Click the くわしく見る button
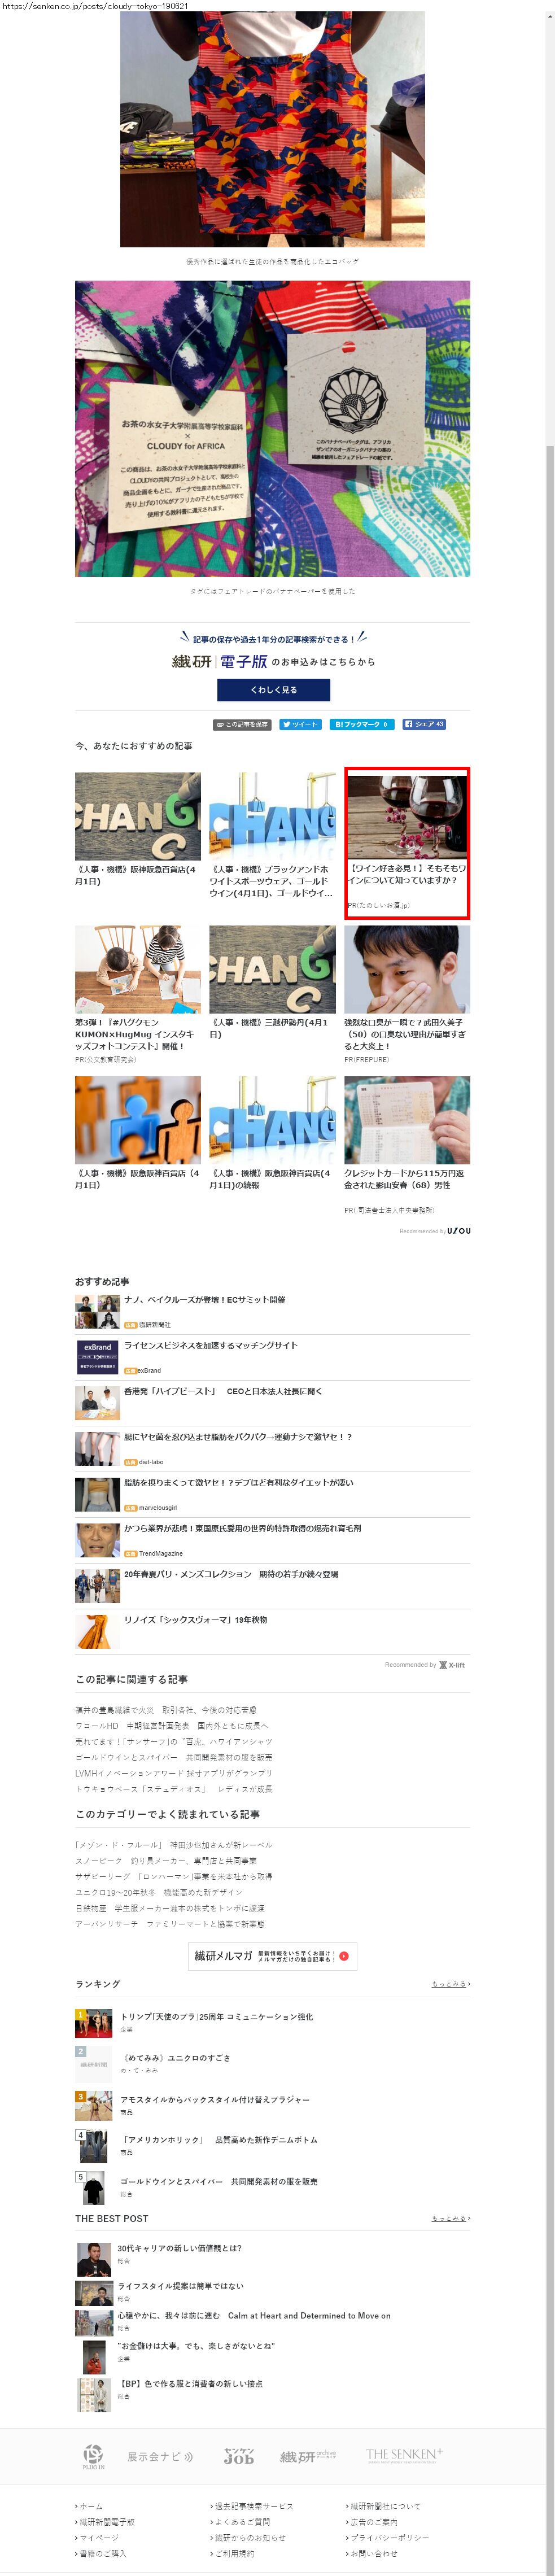 (273, 689)
